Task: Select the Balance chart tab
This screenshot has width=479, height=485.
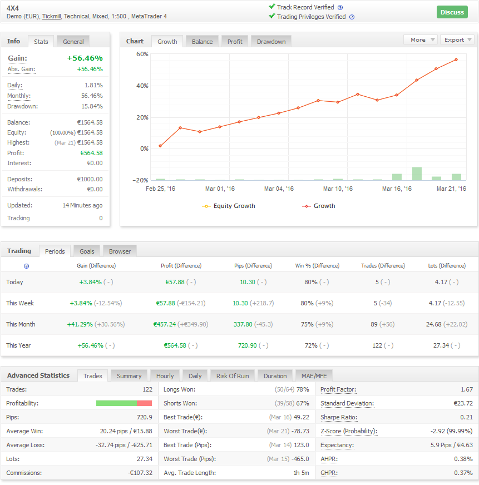Action: pyautogui.click(x=202, y=42)
